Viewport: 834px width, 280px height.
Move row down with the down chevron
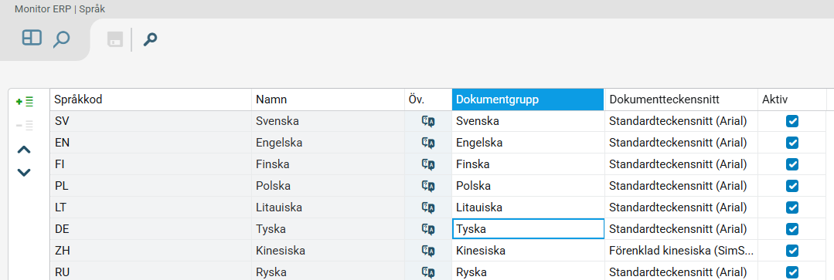(x=24, y=172)
